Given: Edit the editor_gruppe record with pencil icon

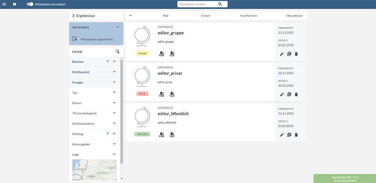Looking at the screenshot, I should pos(282,54).
